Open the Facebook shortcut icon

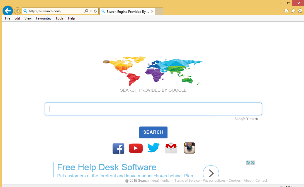point(118,149)
